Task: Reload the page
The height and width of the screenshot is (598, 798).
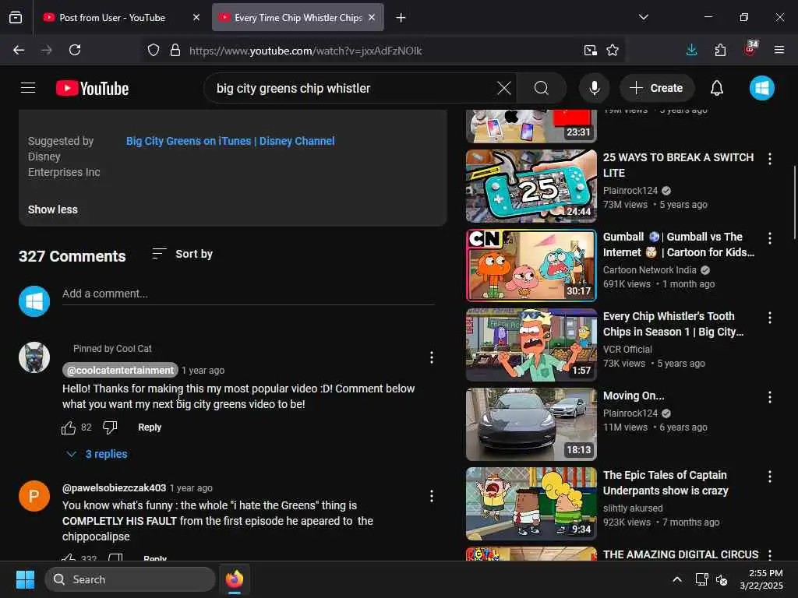Action: coord(75,50)
